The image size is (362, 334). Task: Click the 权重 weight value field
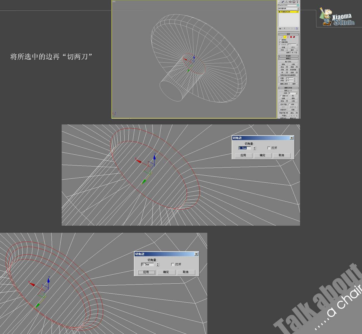pos(290,78)
